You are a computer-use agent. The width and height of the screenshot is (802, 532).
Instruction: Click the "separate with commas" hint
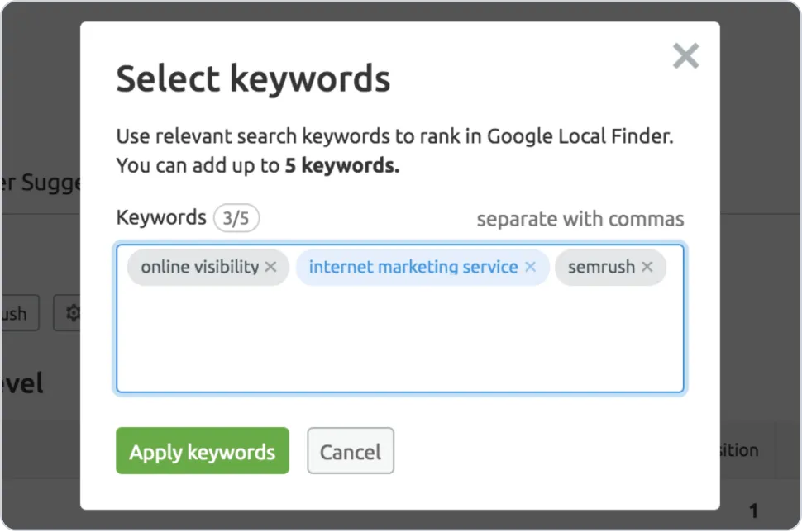[x=580, y=219]
